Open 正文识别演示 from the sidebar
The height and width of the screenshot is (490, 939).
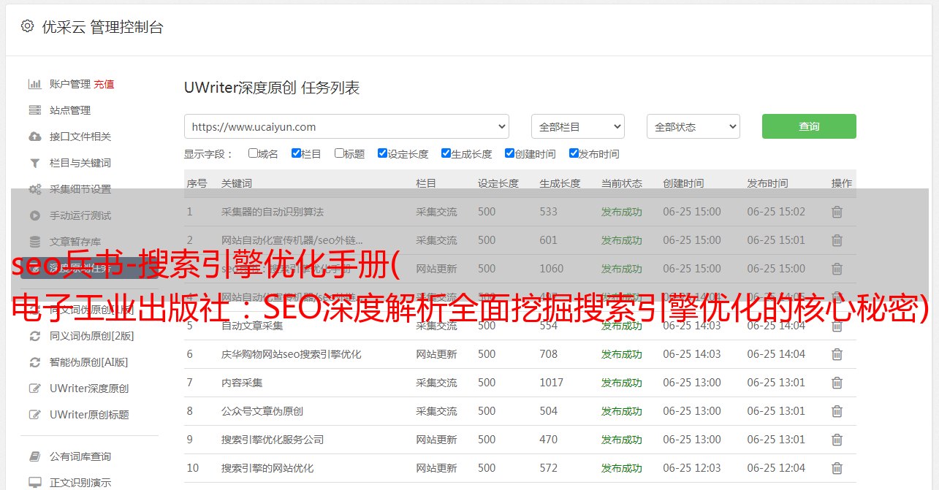pos(80,483)
